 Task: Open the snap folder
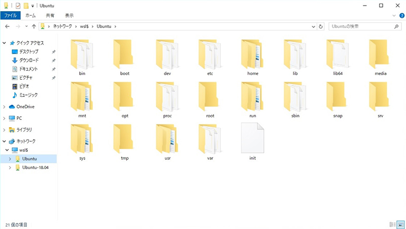(337, 100)
